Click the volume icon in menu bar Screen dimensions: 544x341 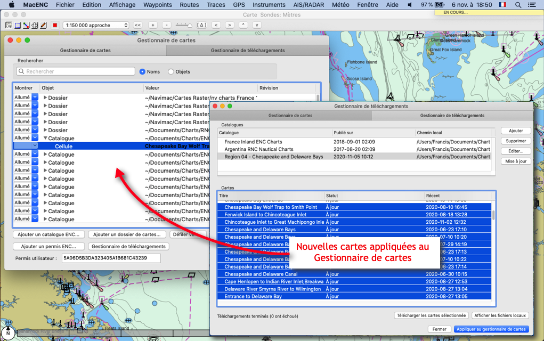point(410,5)
